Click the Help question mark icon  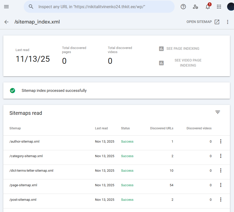click(183, 7)
